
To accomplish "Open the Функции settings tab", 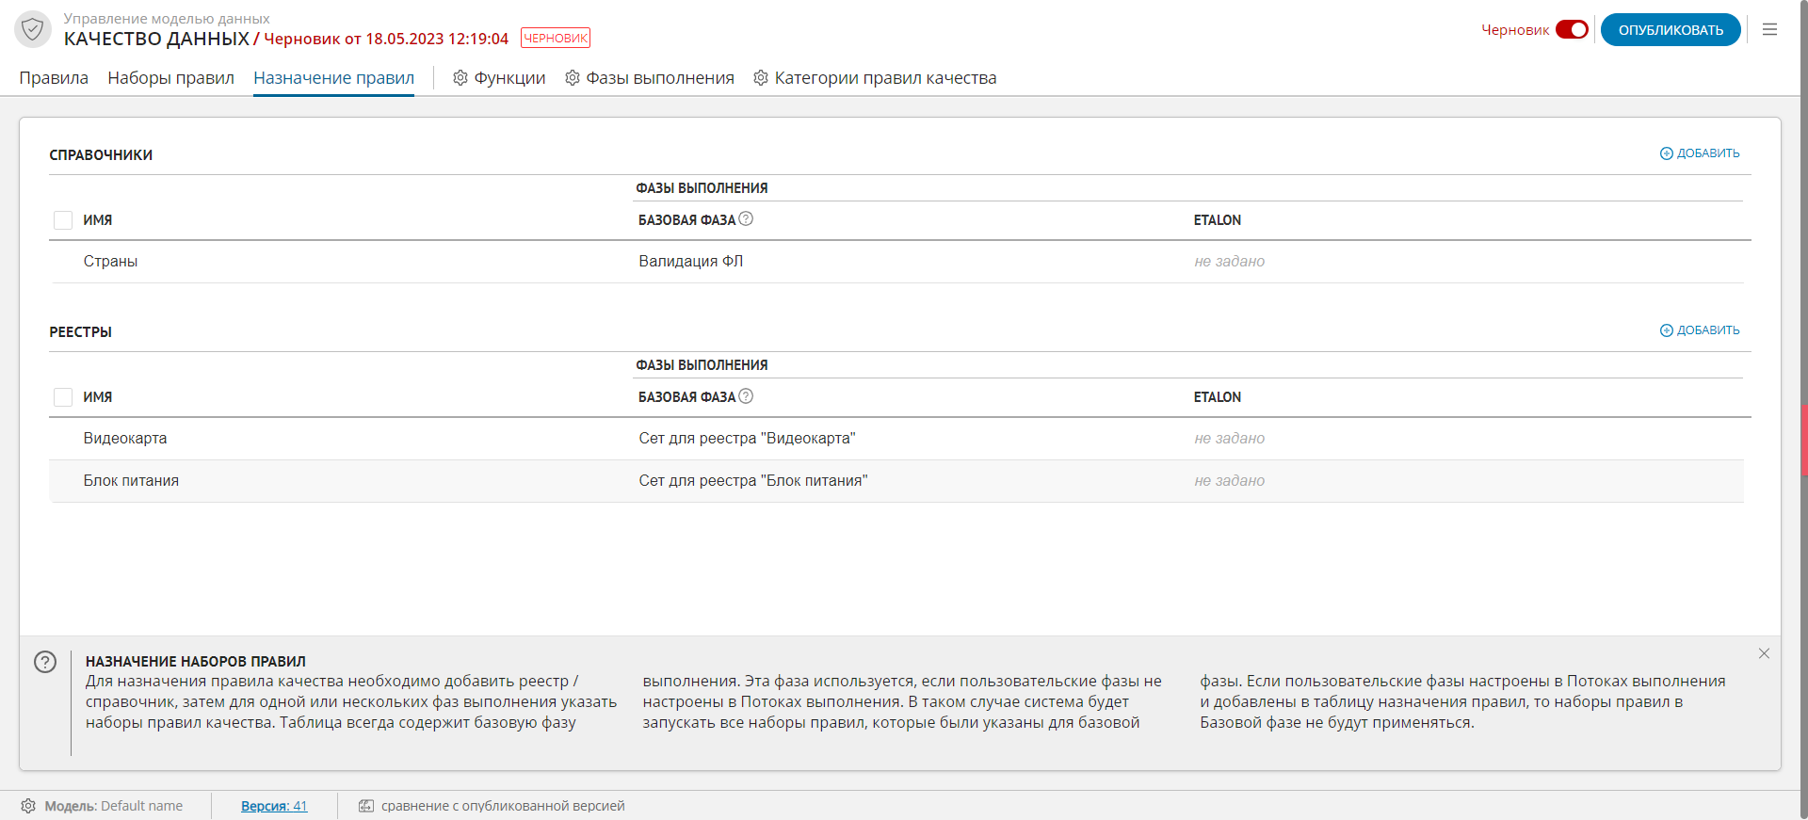I will click(499, 78).
